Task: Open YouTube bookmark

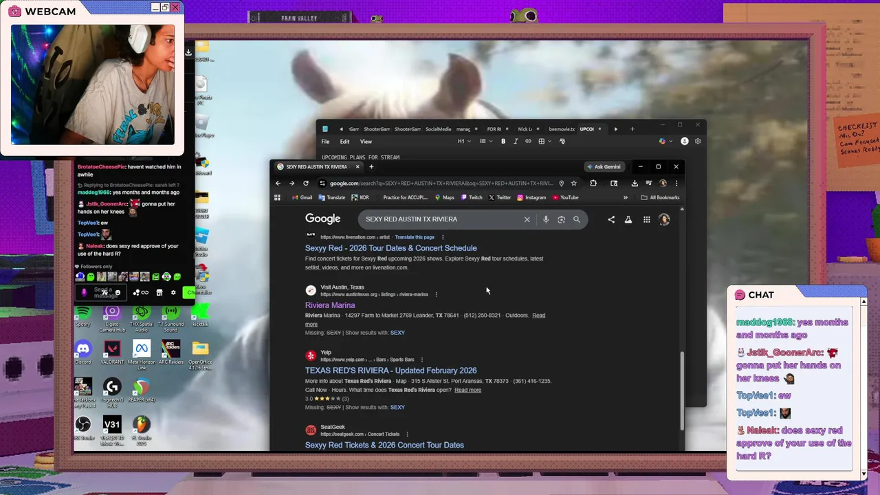Action: point(566,197)
